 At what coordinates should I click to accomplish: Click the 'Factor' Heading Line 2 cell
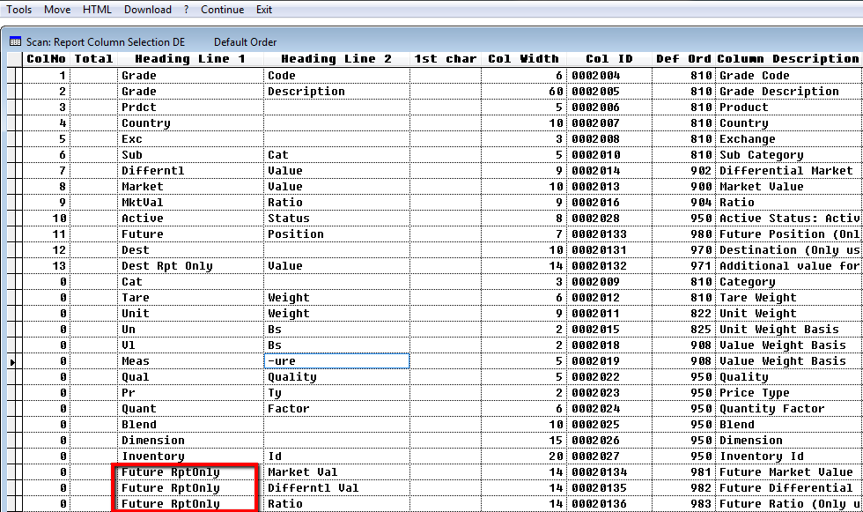336,409
